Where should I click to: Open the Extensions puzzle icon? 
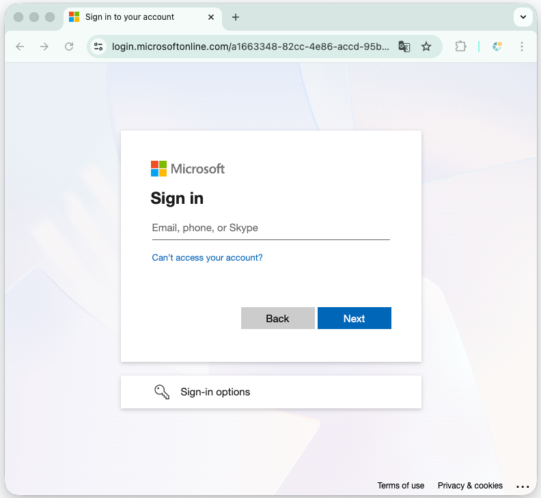click(460, 47)
